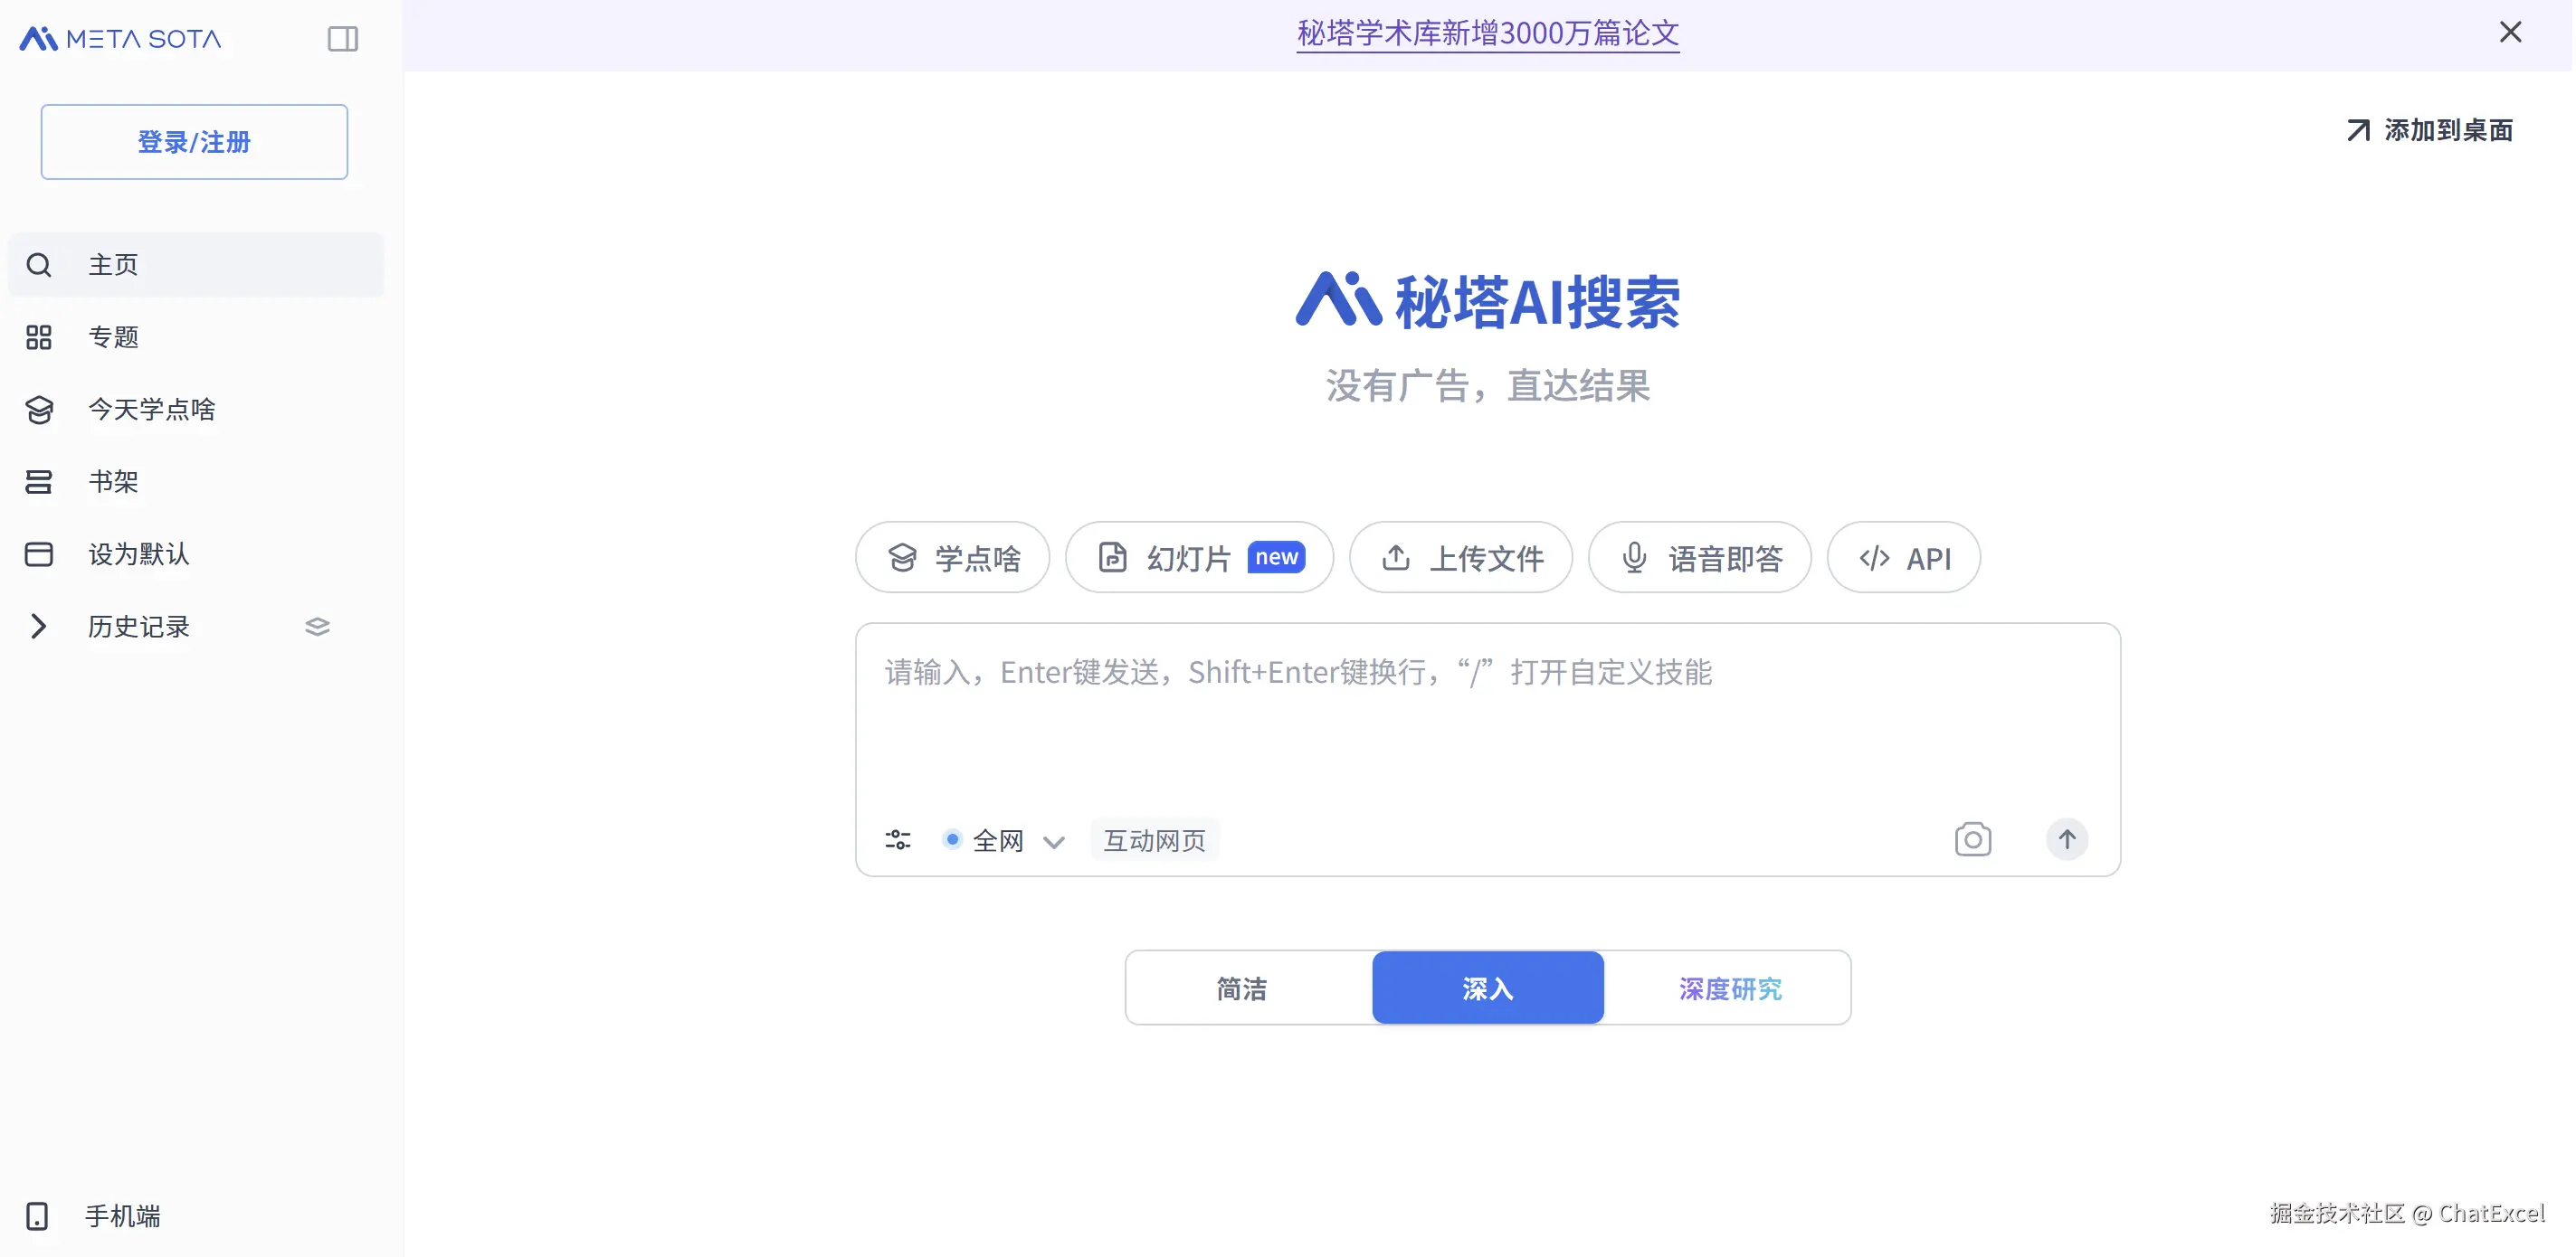Select the 深入 search mode

tap(1487, 988)
